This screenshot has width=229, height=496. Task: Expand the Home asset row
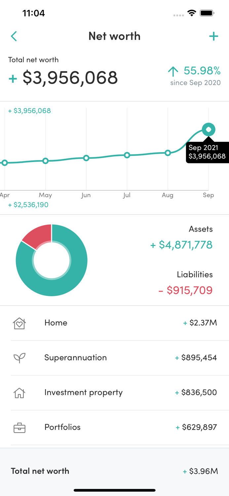114,323
